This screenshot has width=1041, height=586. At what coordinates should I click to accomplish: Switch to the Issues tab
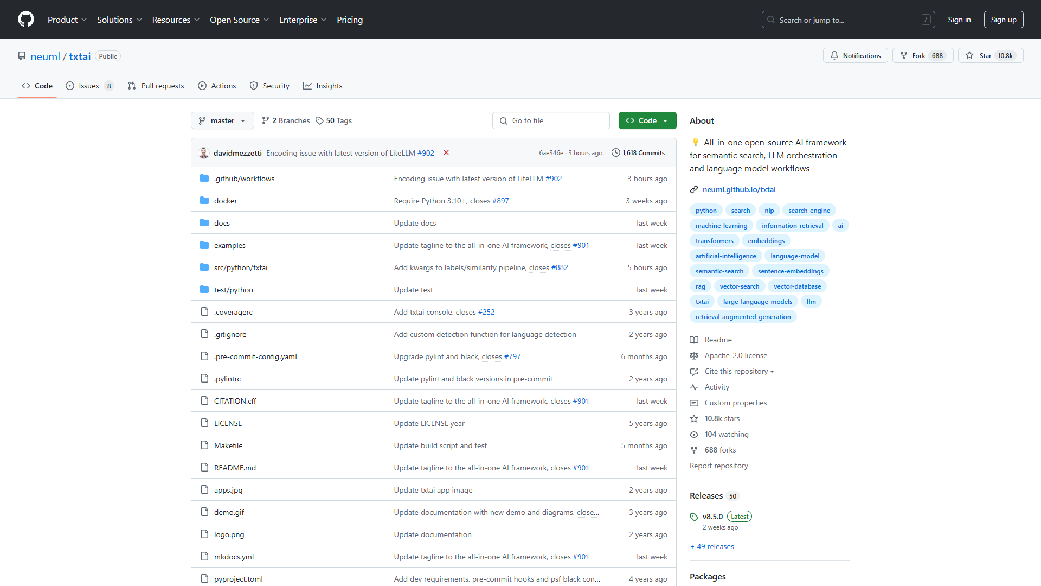[89, 86]
